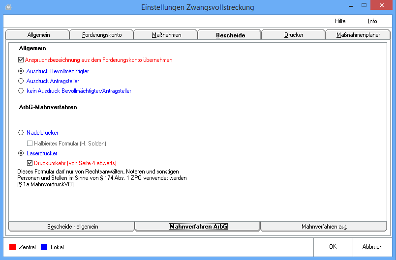Viewport: 396px width, 260px height.
Task: Choose the Nadeldrucker radio option
Action: click(x=21, y=133)
